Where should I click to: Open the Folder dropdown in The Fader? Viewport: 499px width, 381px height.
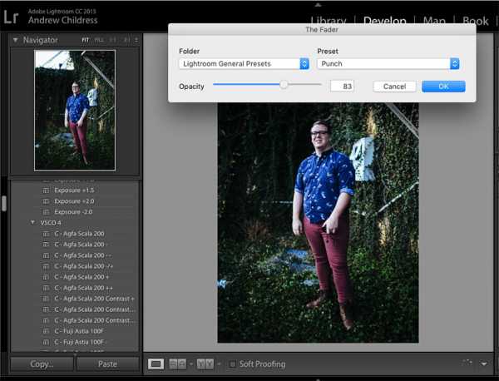(244, 64)
